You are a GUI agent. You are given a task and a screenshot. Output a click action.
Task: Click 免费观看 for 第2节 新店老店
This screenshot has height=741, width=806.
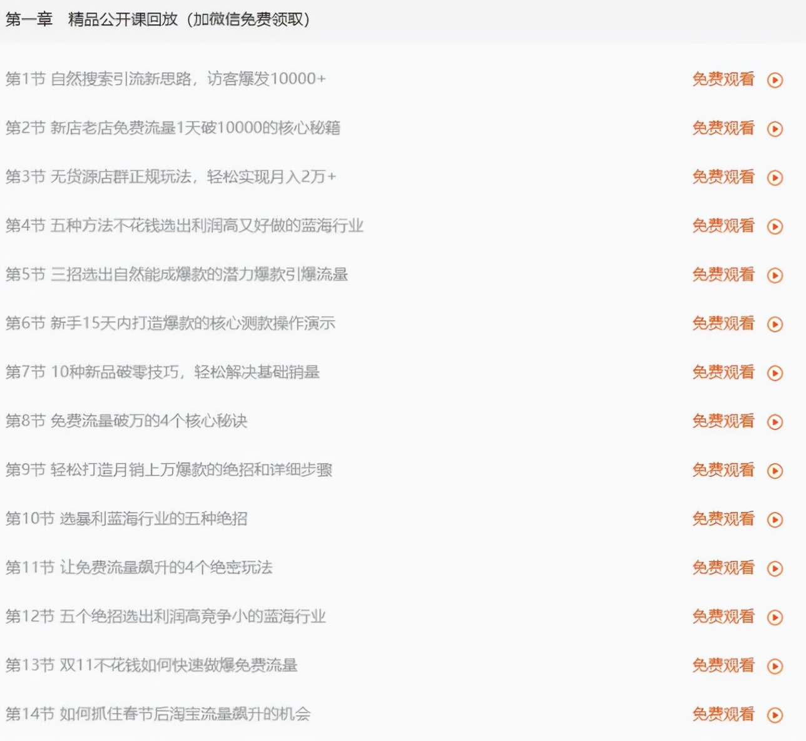[x=723, y=128]
